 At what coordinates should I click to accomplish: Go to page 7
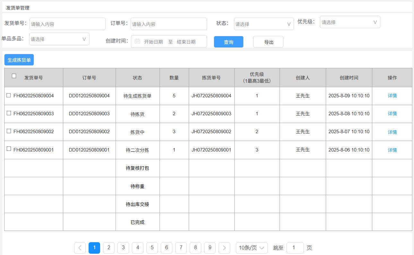(181, 248)
